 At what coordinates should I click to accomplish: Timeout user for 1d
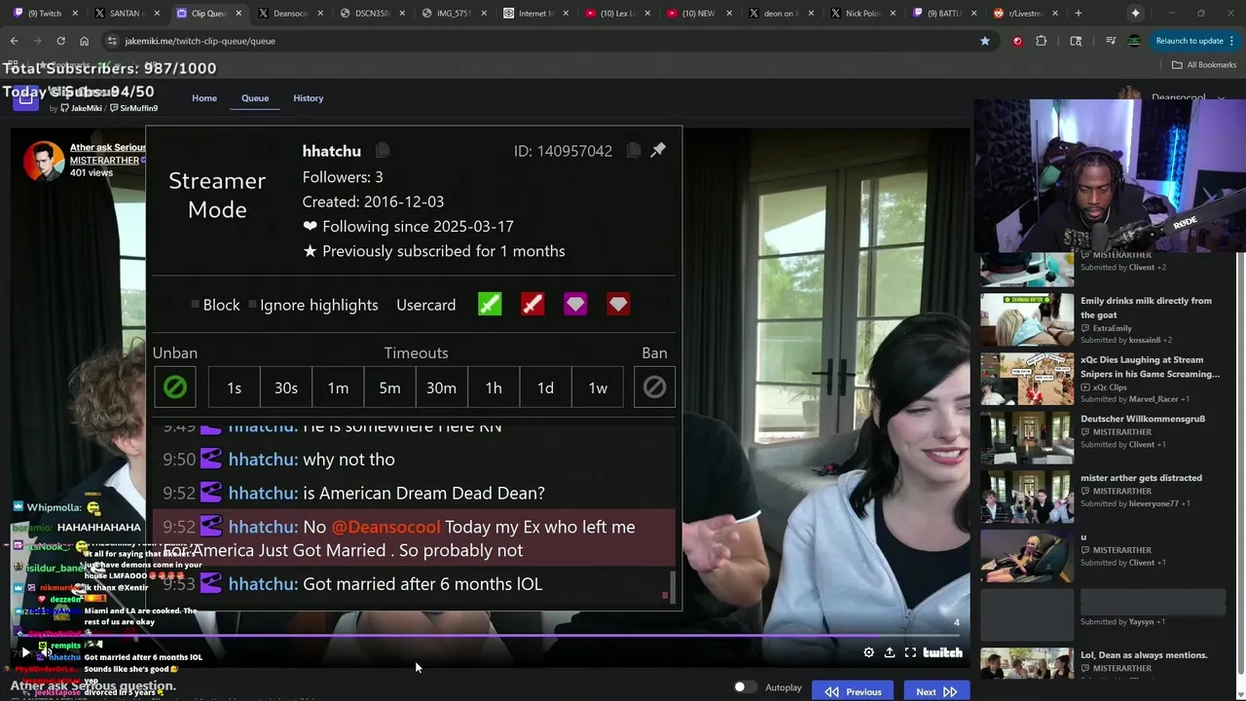pos(545,387)
